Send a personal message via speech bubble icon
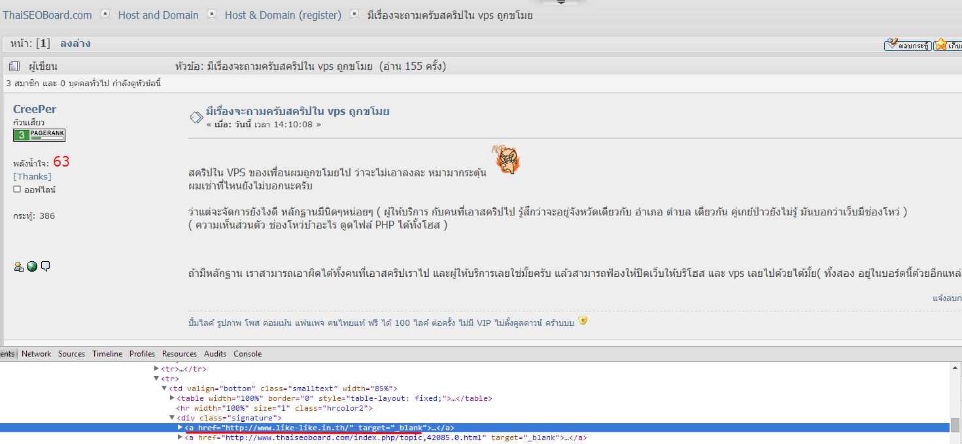The width and height of the screenshot is (962, 444). [46, 266]
